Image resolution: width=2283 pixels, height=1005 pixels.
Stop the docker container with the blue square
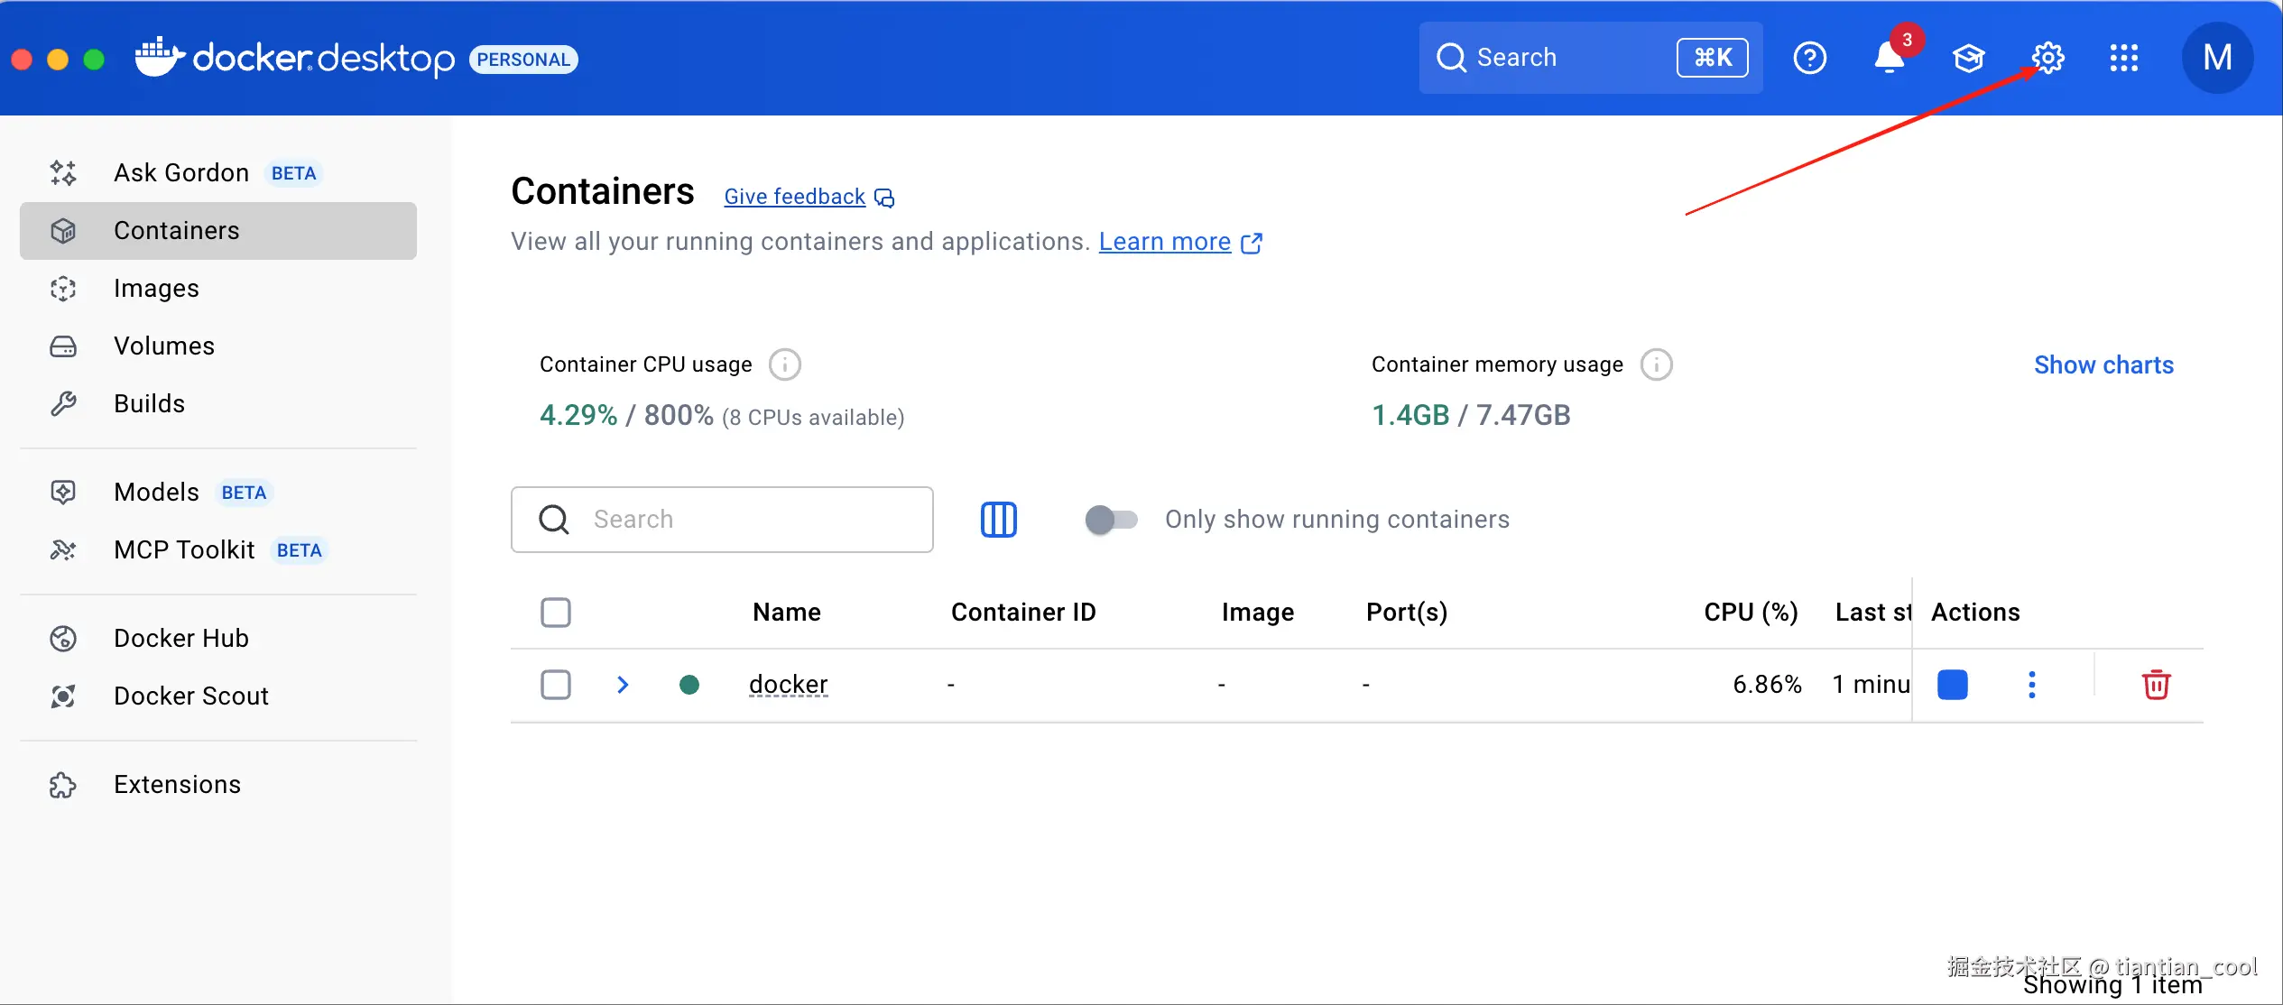(x=1952, y=685)
